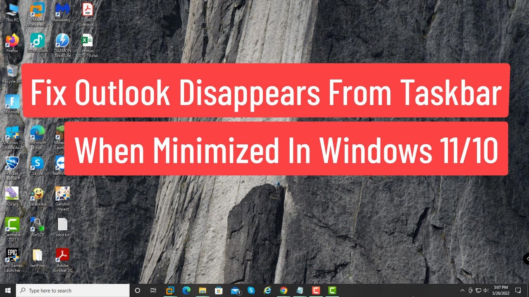Open Google Chrome taskbar icon

coord(284,290)
